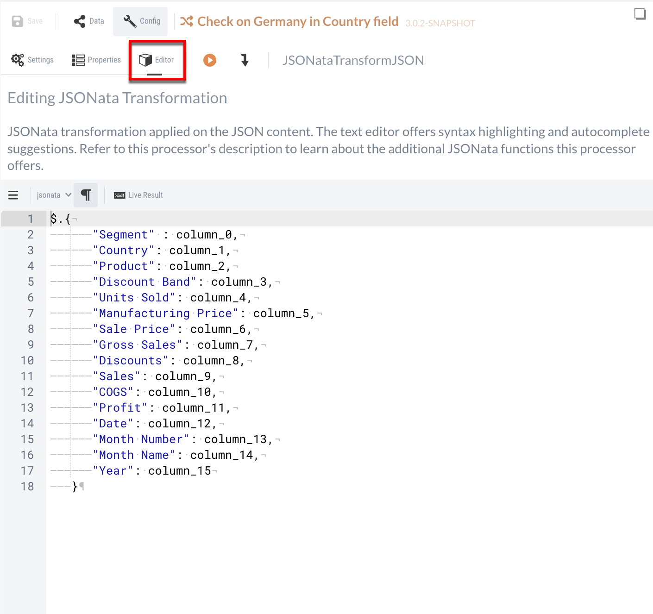Screen dimensions: 653x614
Task: Click the downward arrow step icon
Action: (245, 60)
